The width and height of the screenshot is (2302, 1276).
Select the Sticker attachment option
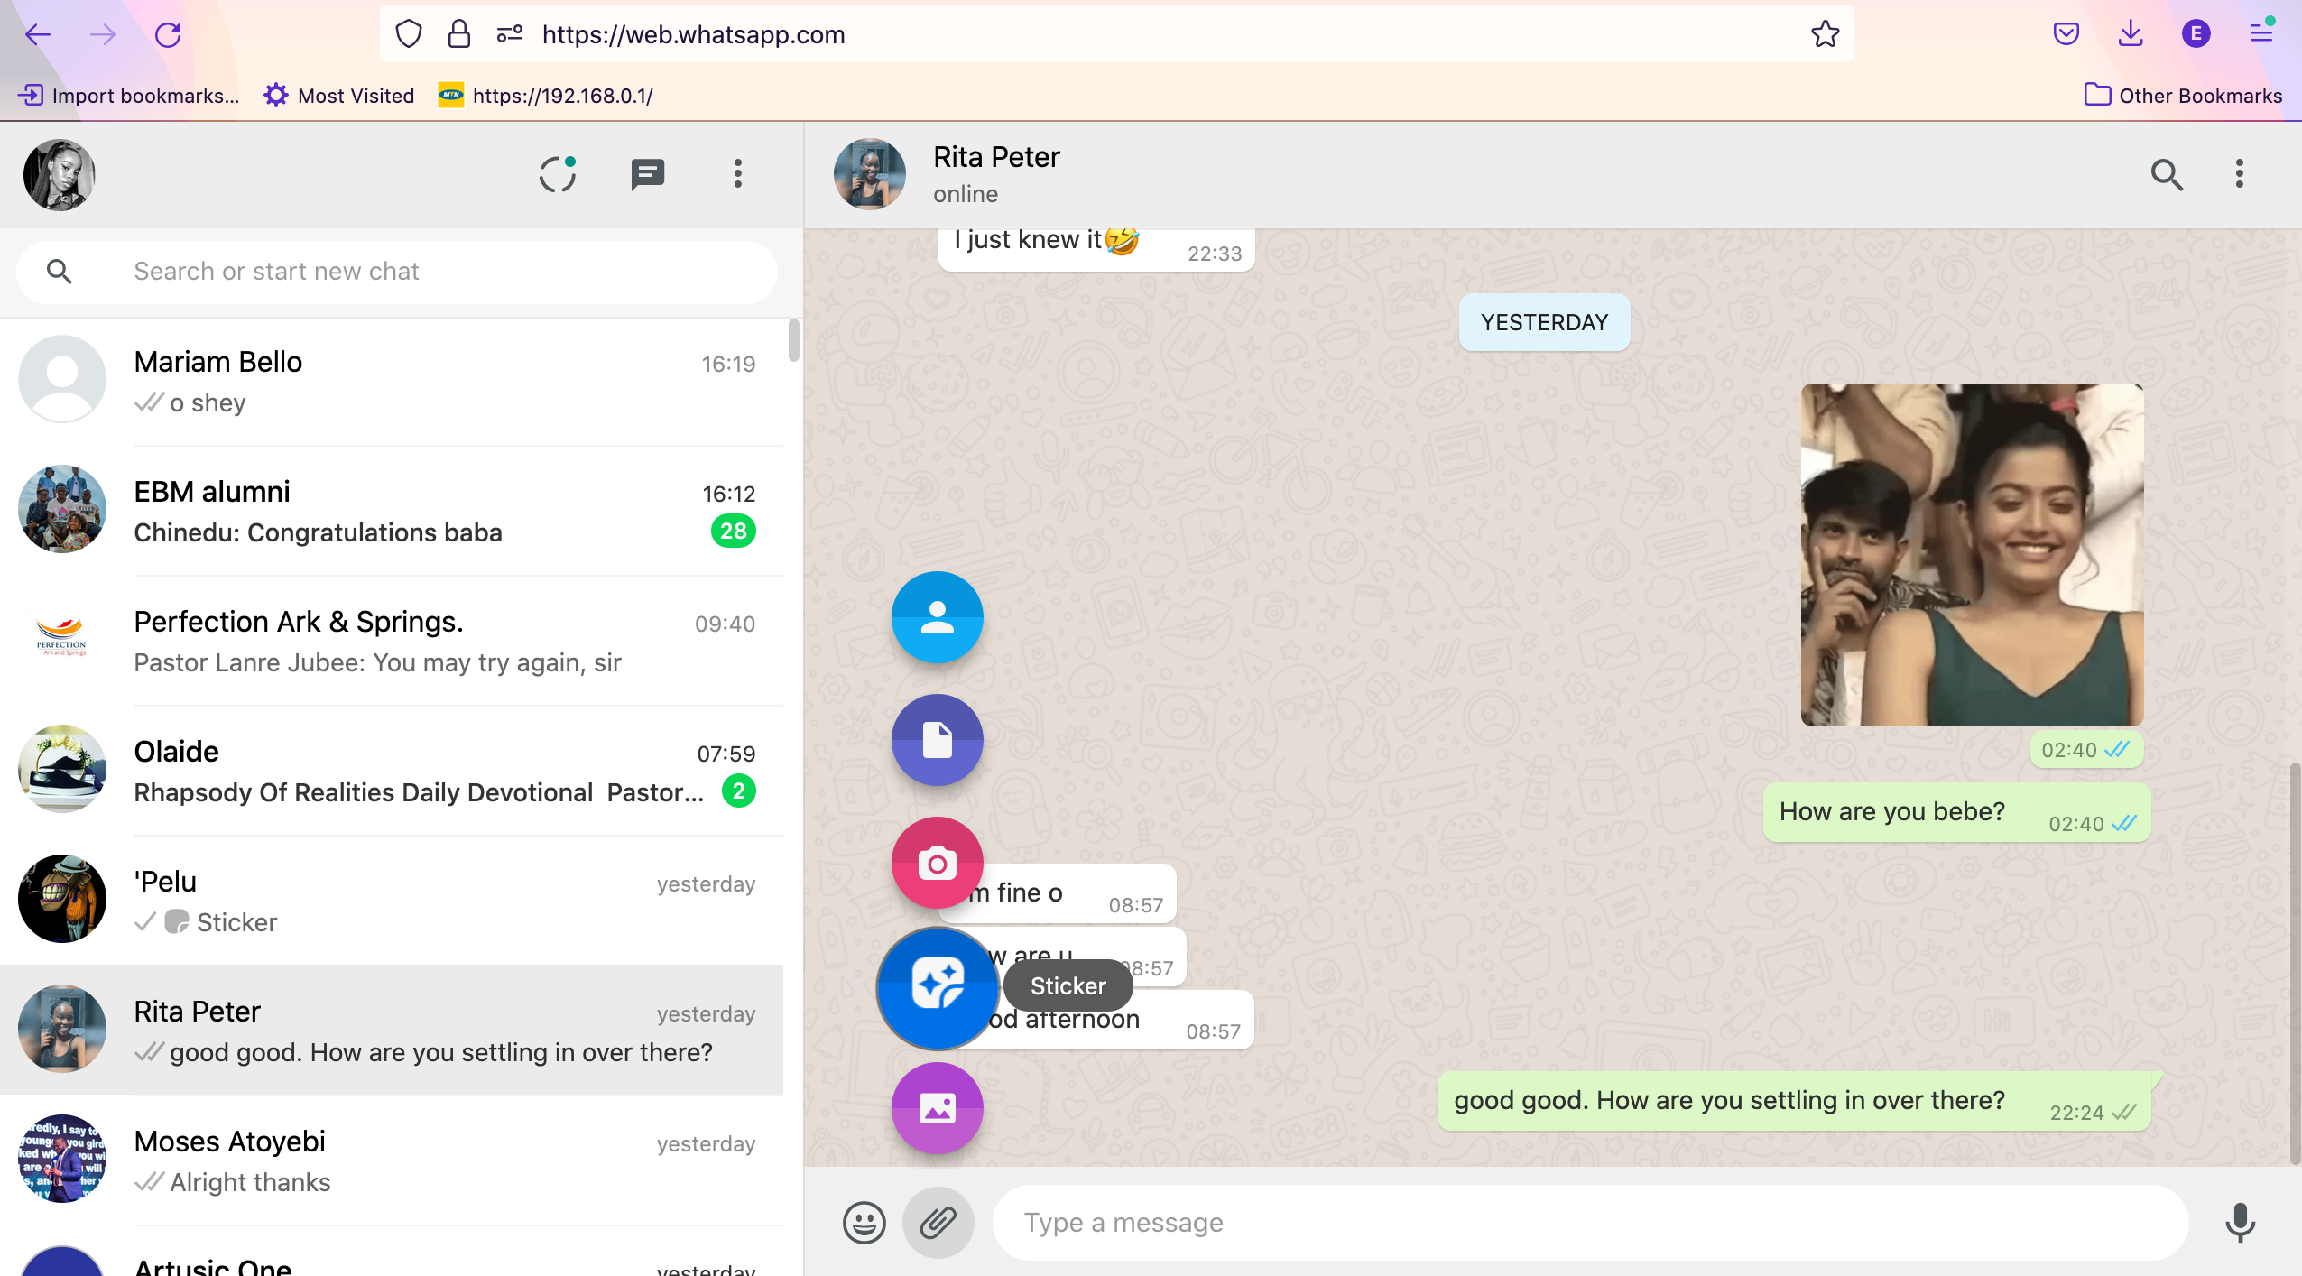click(937, 985)
